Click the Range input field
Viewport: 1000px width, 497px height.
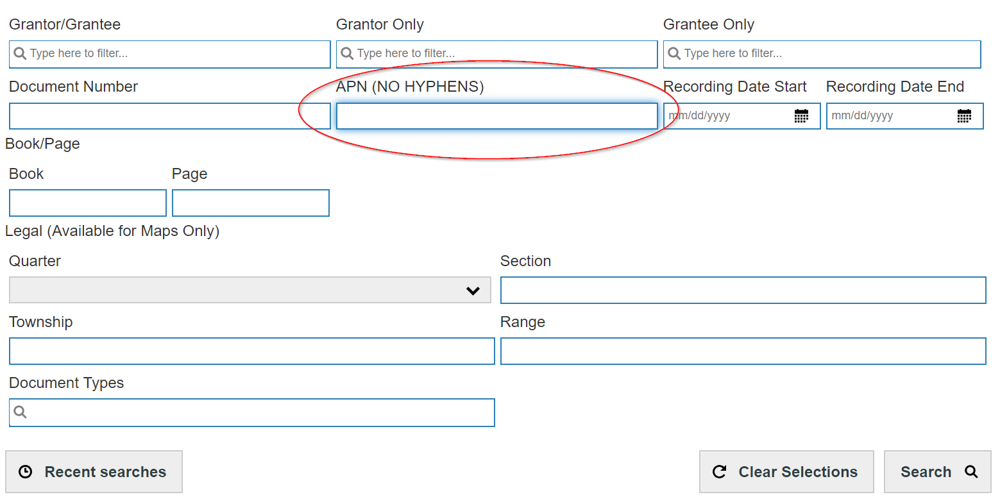tap(743, 351)
